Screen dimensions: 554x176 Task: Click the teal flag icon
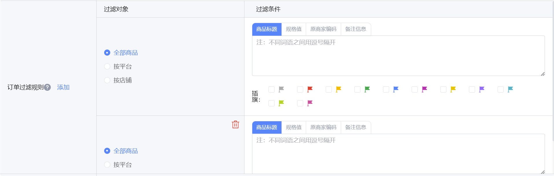[x=510, y=89]
